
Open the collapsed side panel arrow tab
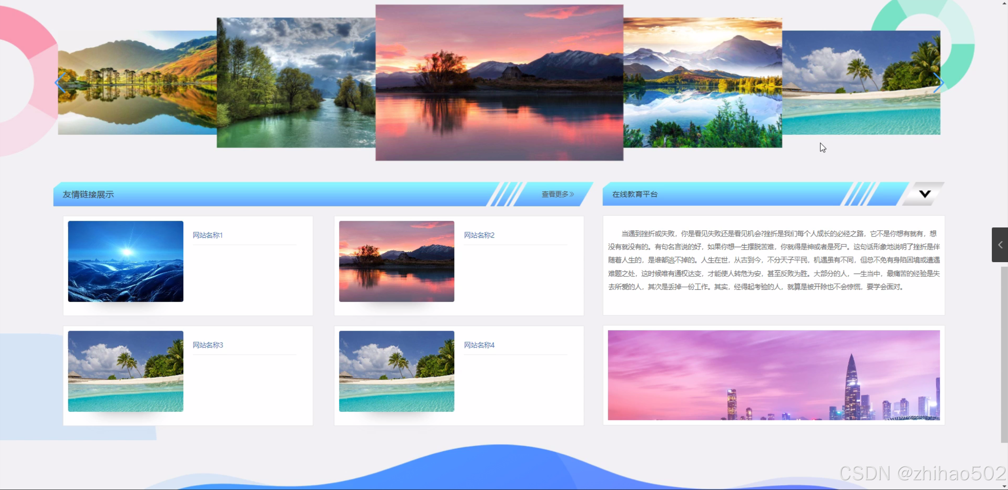pos(1000,245)
